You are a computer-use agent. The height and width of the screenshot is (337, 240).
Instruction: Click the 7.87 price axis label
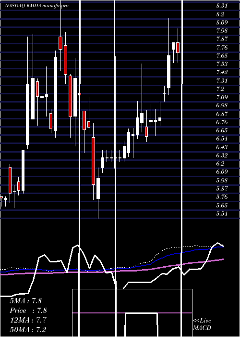click(222, 39)
